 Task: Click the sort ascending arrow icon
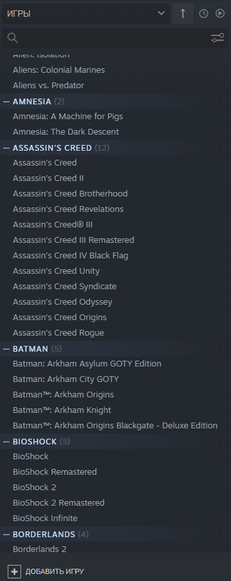tap(183, 14)
